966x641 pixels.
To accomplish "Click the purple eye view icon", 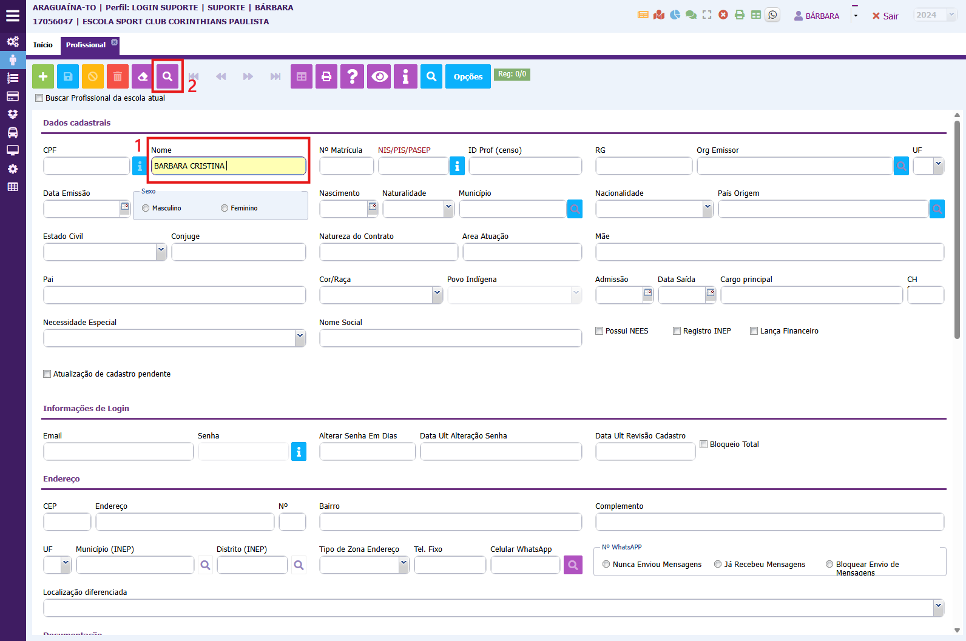I will [x=380, y=76].
